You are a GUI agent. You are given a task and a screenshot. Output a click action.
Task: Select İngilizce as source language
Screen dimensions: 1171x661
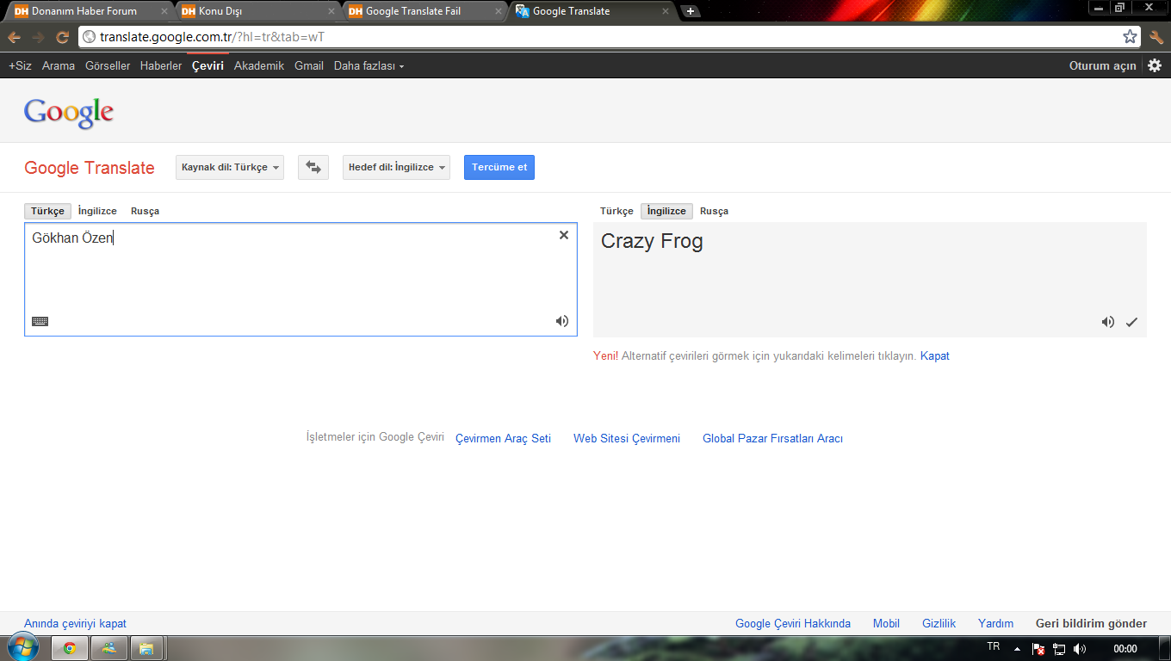[97, 211]
